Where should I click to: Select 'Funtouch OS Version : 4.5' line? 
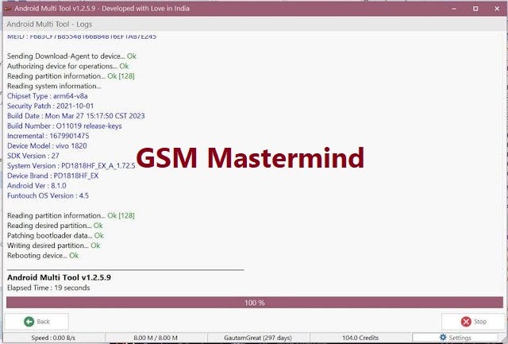(48, 195)
